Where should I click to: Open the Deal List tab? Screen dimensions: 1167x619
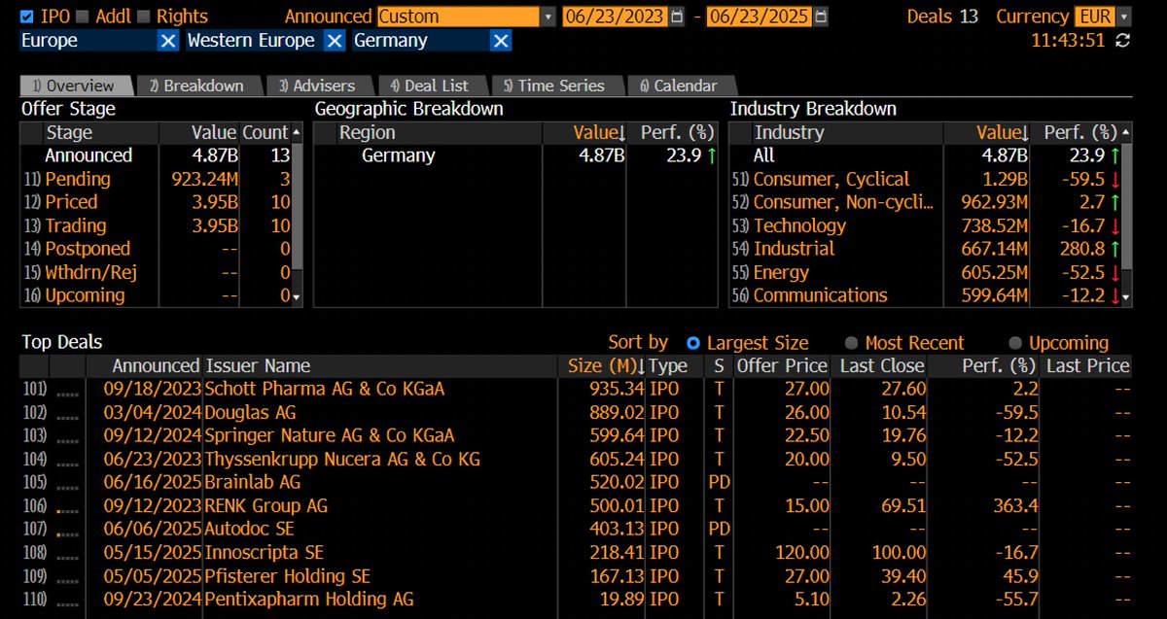tap(430, 86)
